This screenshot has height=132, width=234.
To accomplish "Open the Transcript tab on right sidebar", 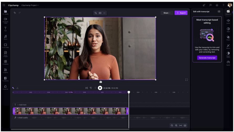I will pos(228,12).
